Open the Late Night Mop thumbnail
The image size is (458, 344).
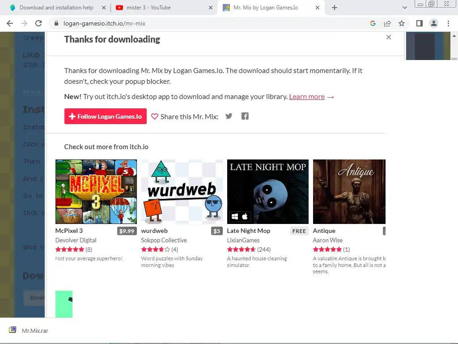(267, 192)
